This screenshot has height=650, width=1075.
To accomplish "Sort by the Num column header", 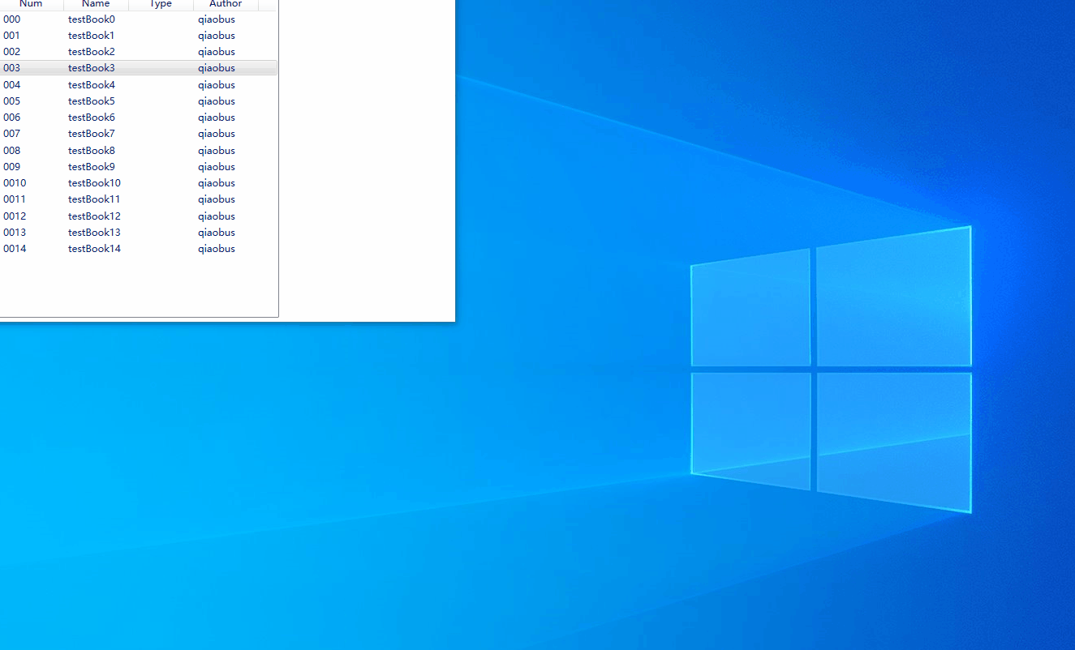I will [x=31, y=5].
